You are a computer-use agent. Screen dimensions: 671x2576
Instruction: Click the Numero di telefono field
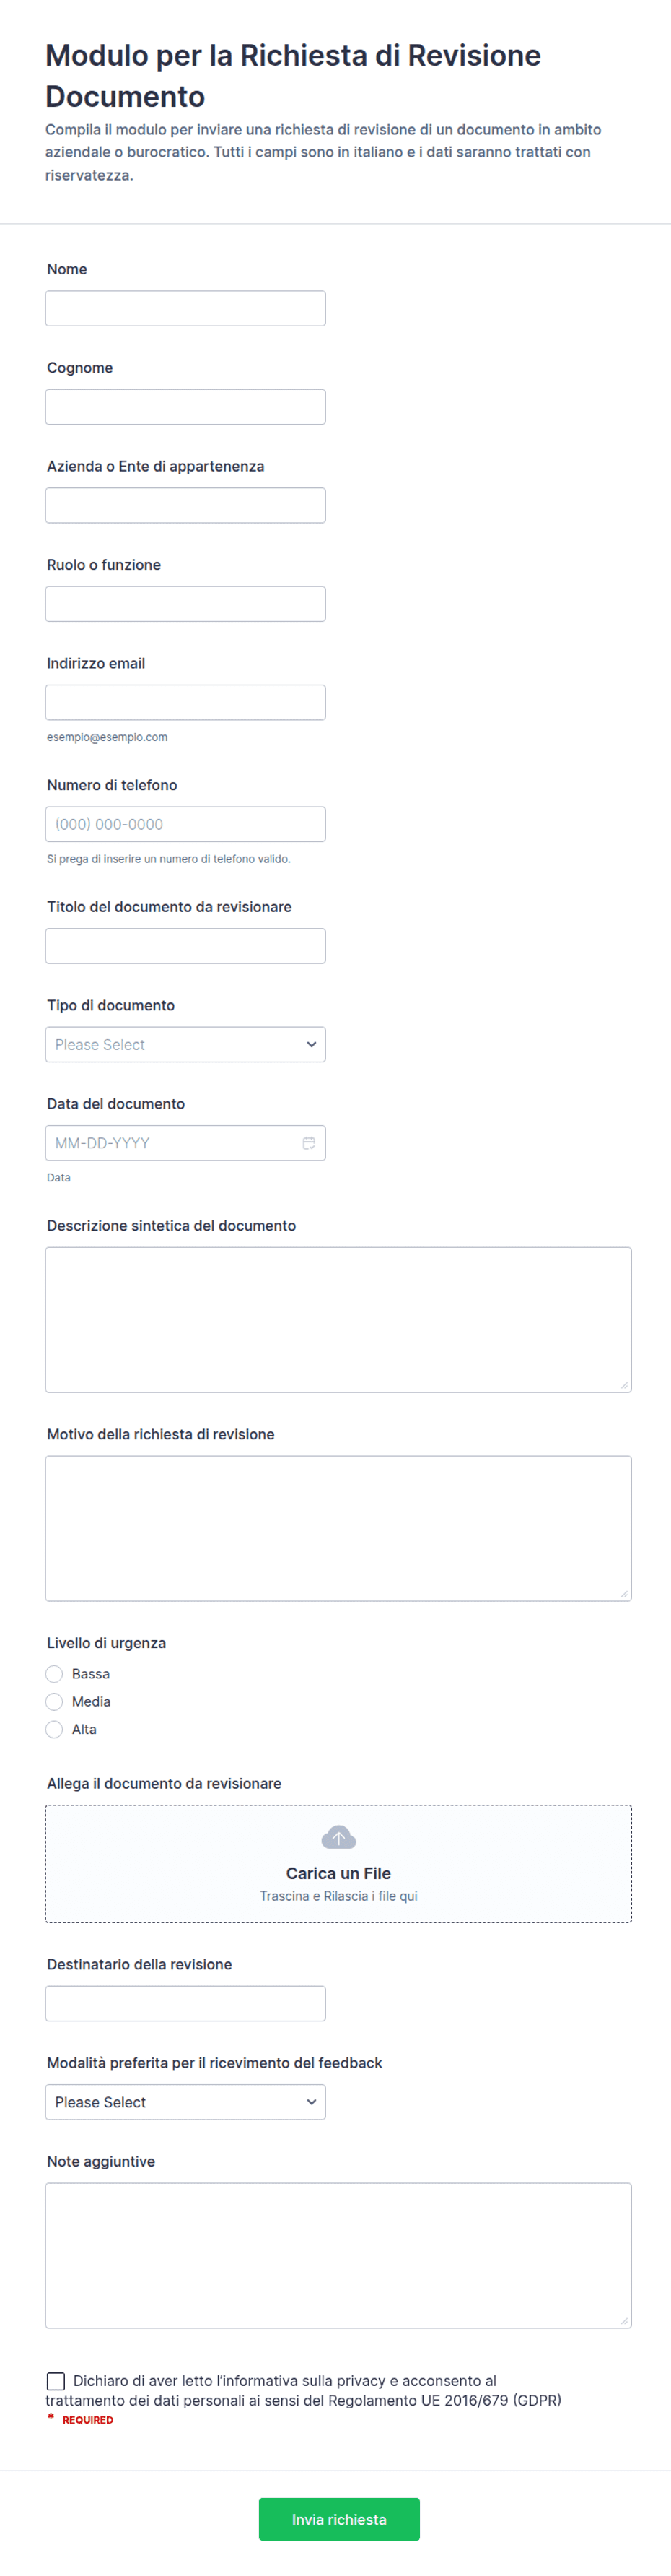(x=185, y=824)
